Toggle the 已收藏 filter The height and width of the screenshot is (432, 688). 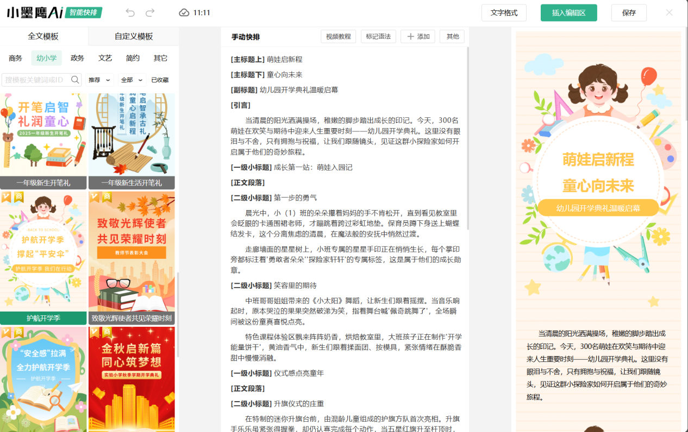pyautogui.click(x=160, y=80)
